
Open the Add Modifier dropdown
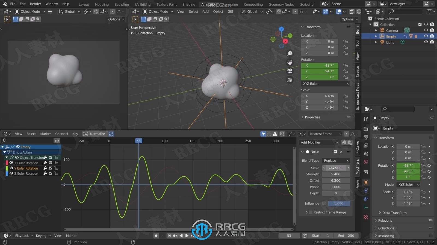[x=319, y=142]
